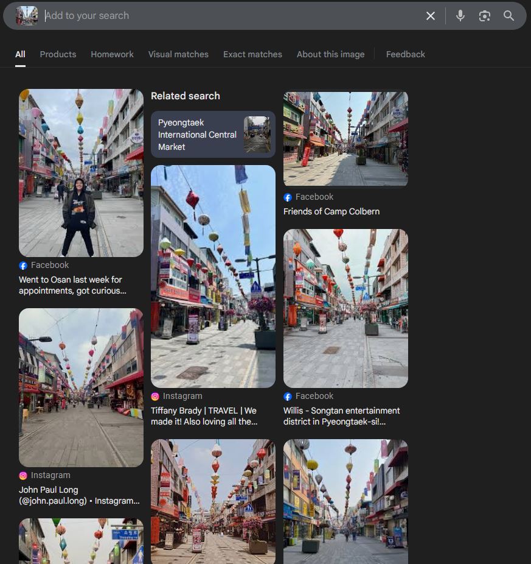This screenshot has width=531, height=564.
Task: Open Google Lens camera search icon
Action: pos(485,16)
